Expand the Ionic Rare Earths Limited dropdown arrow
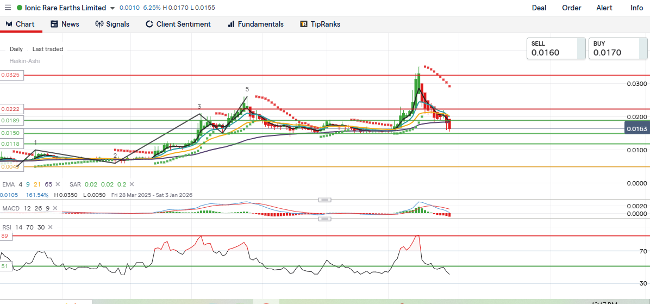This screenshot has height=304, width=650. coord(112,8)
